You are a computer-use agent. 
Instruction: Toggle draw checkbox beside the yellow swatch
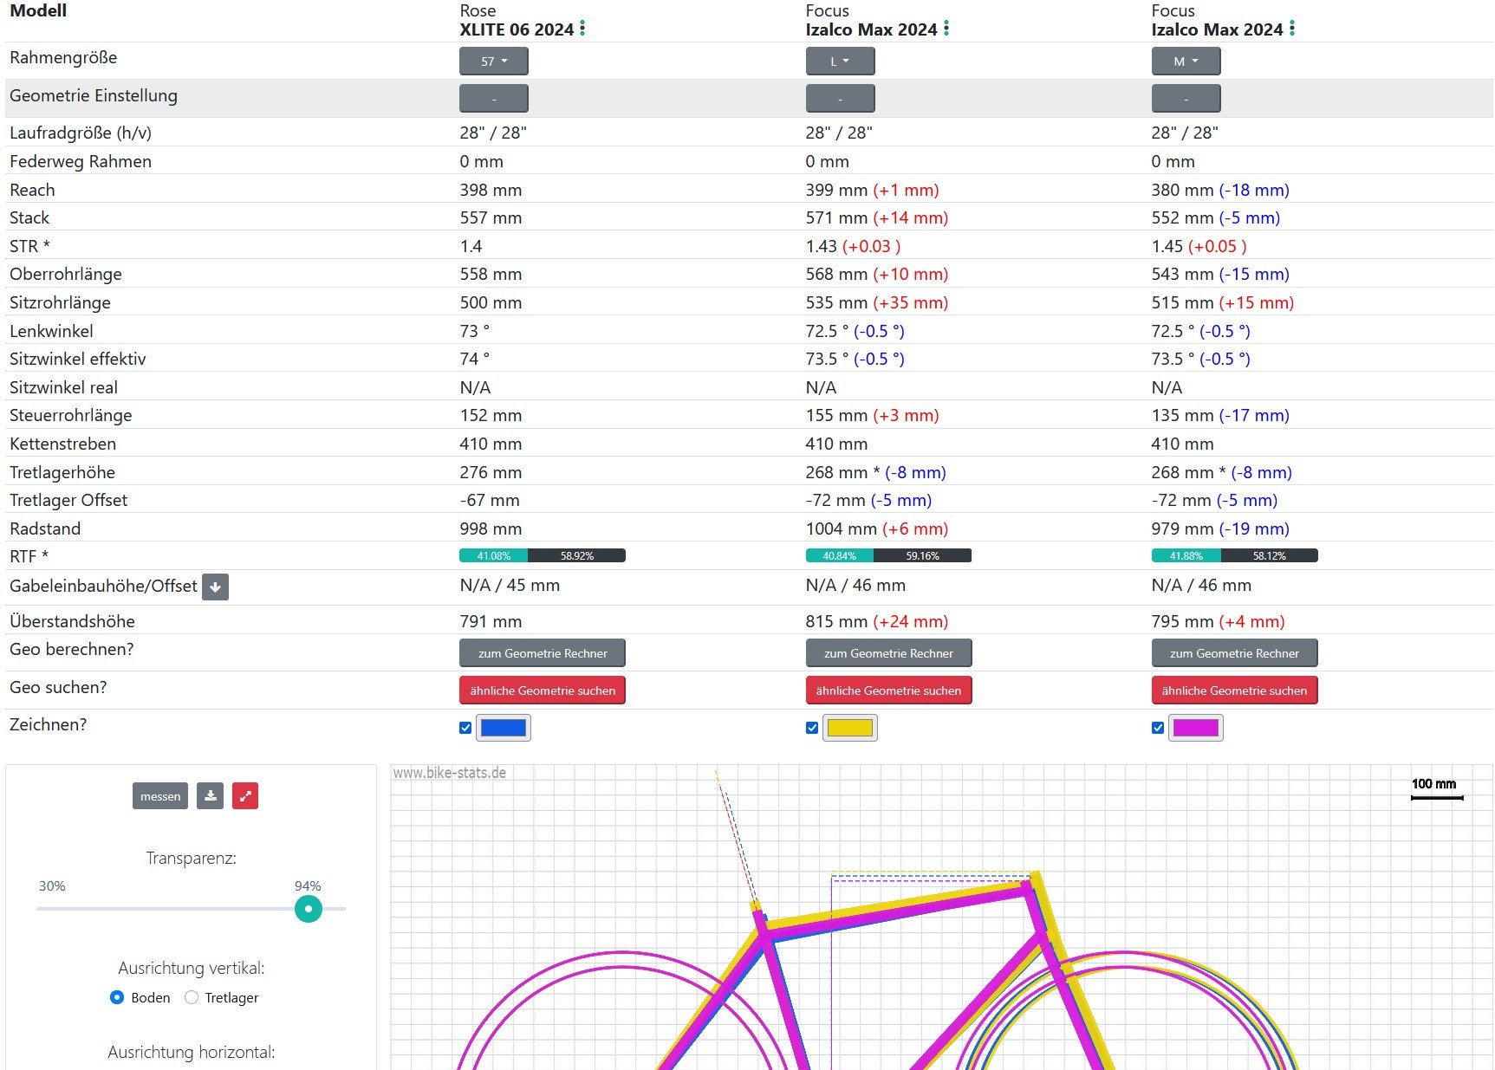tap(812, 728)
